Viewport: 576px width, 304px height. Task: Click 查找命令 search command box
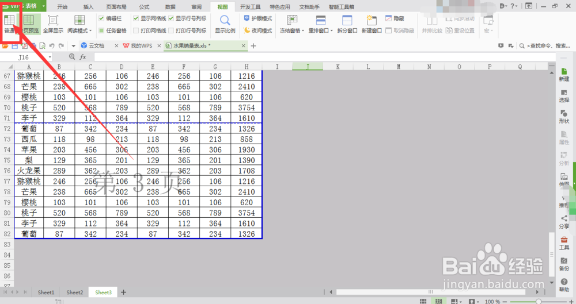[545, 46]
